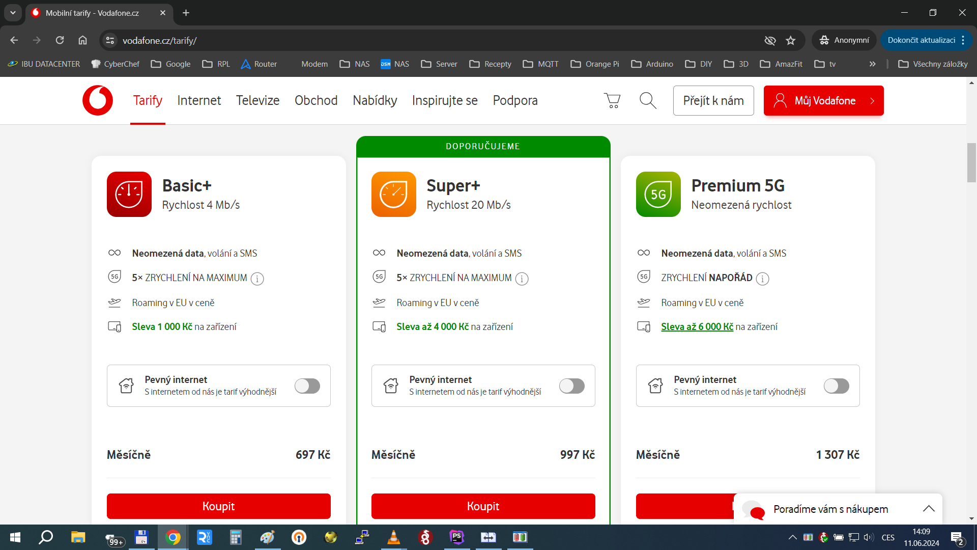Image resolution: width=977 pixels, height=550 pixels.
Task: Open the site search magnifier
Action: [x=648, y=100]
